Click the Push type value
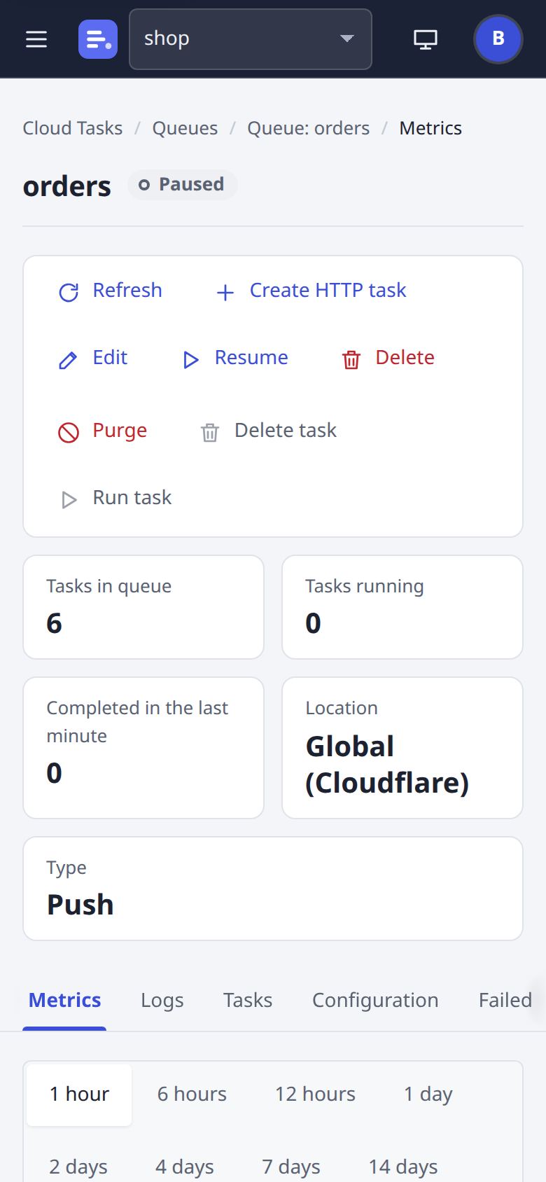Image resolution: width=546 pixels, height=1182 pixels. click(x=80, y=905)
